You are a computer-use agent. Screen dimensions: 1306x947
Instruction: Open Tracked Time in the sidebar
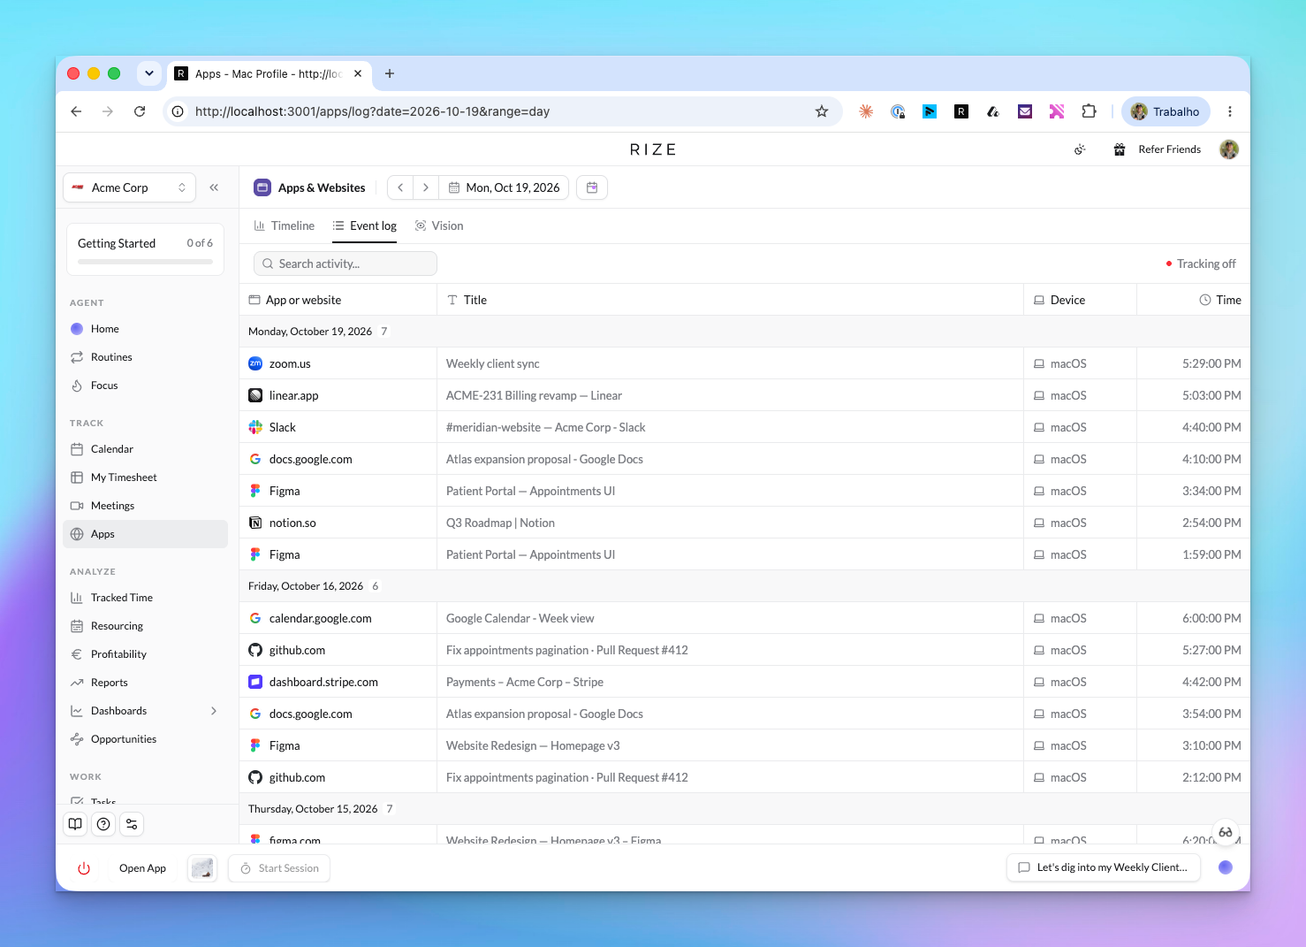145,598
